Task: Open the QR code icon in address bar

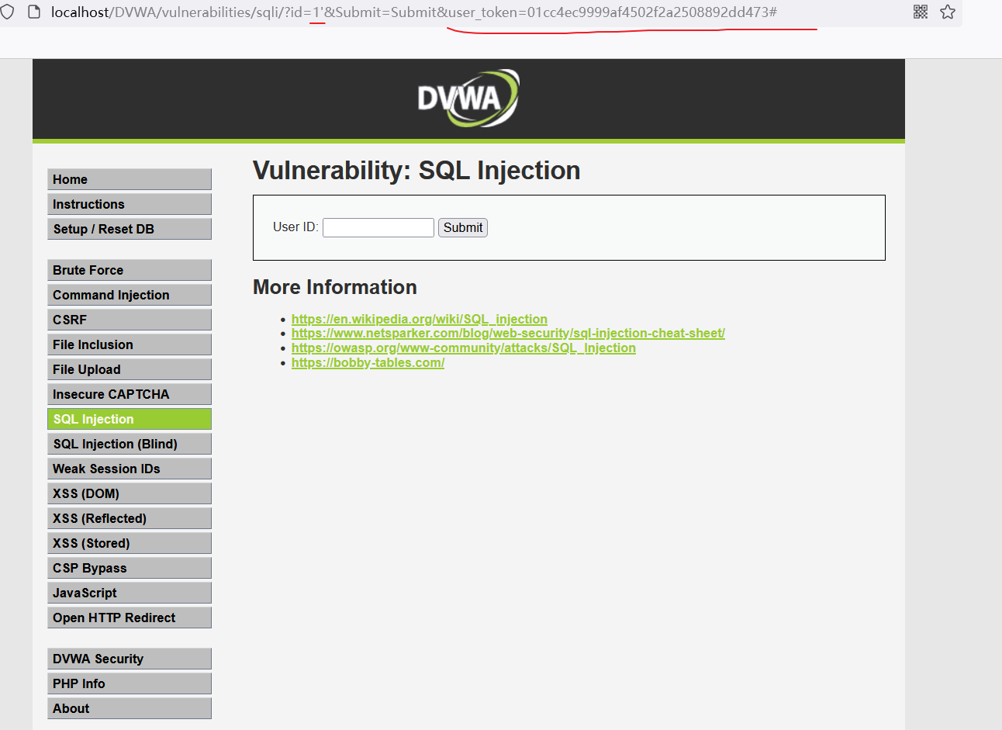Action: tap(921, 12)
